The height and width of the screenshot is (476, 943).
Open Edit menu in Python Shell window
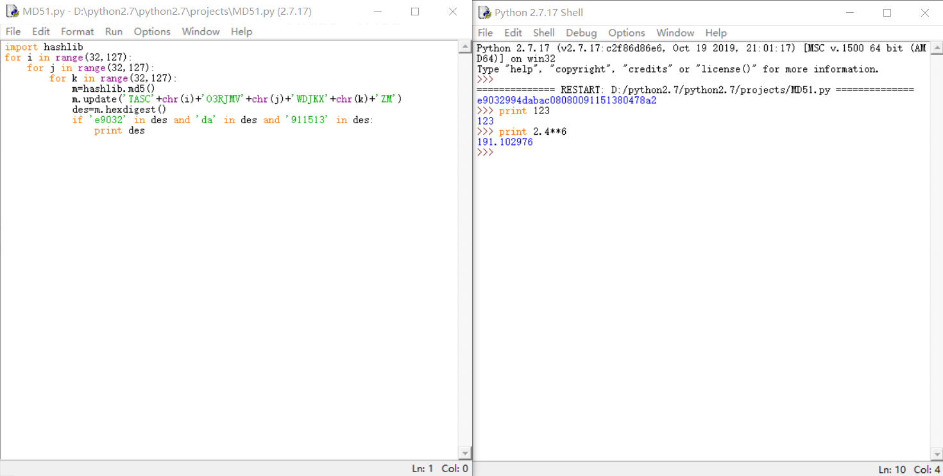[513, 33]
